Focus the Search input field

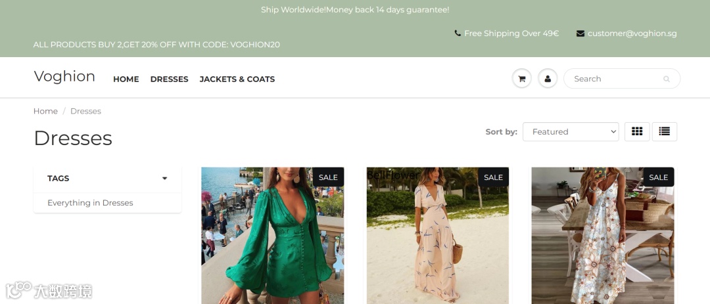[x=616, y=79]
